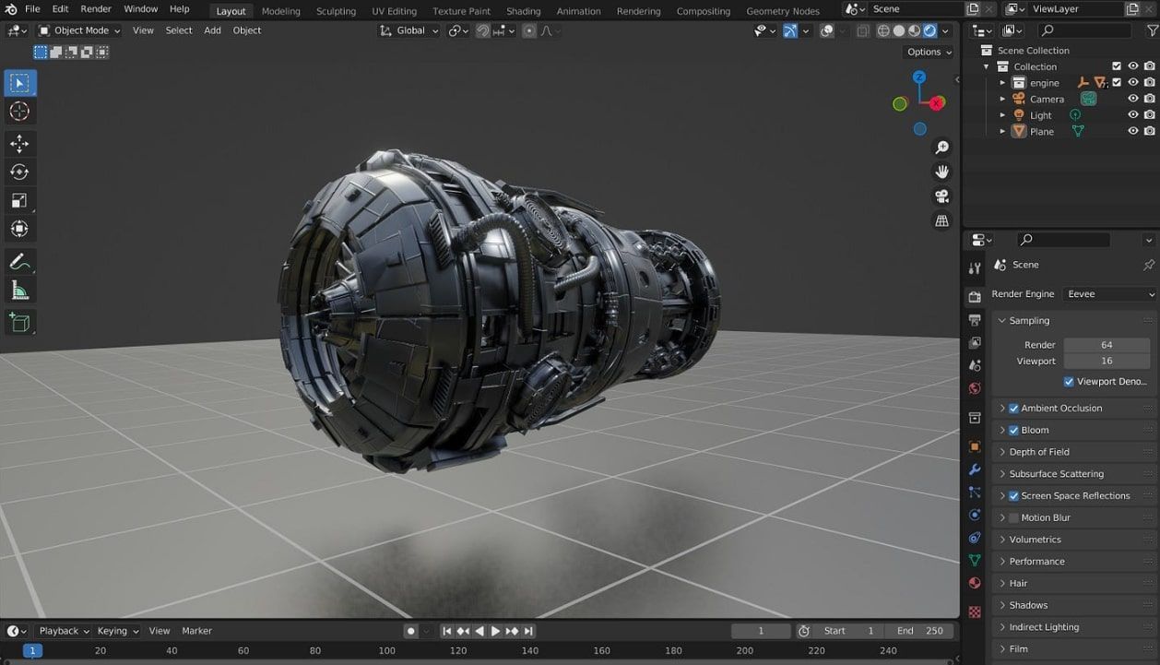Select the Annotate tool
The height and width of the screenshot is (665, 1160).
19,261
